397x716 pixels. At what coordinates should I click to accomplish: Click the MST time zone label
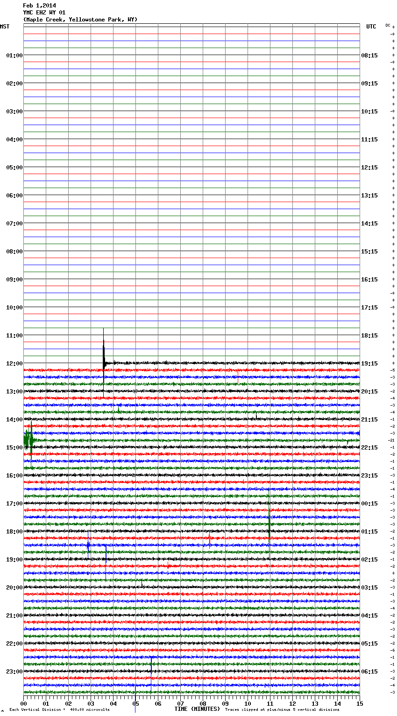click(5, 27)
